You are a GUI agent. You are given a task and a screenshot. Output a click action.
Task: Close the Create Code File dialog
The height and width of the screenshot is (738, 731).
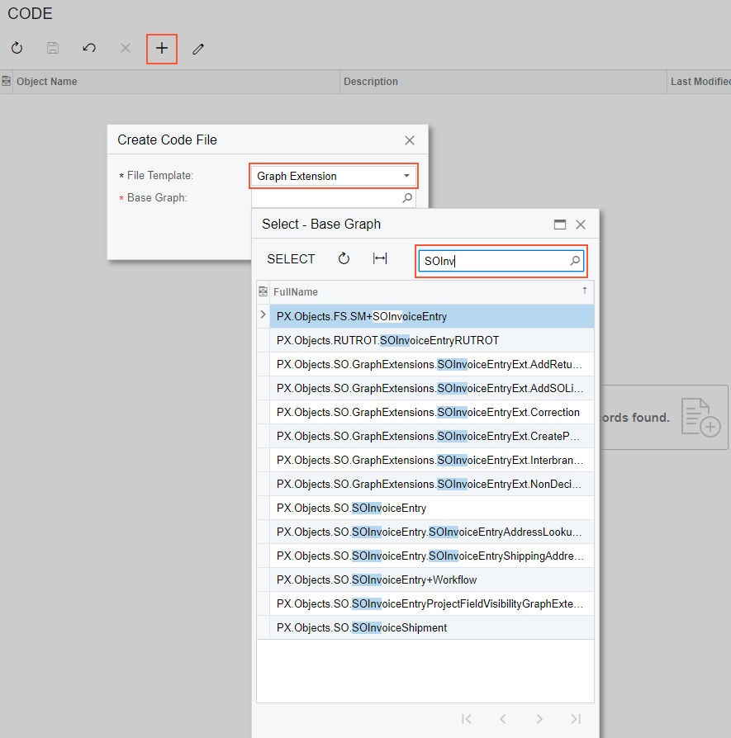(410, 140)
